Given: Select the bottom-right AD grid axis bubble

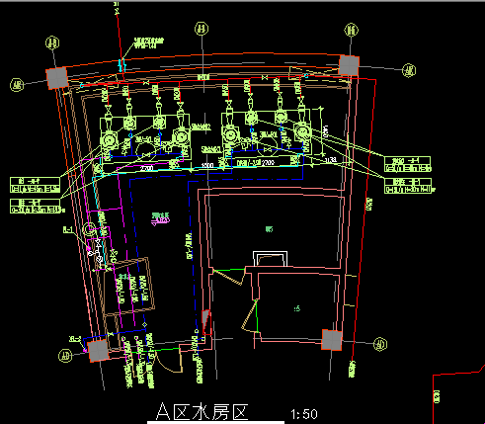Looking at the screenshot, I should click(380, 344).
